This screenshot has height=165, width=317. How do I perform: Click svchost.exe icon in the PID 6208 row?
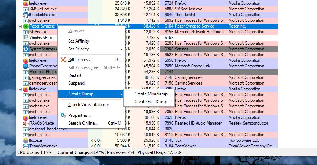pyautogui.click(x=26, y=43)
